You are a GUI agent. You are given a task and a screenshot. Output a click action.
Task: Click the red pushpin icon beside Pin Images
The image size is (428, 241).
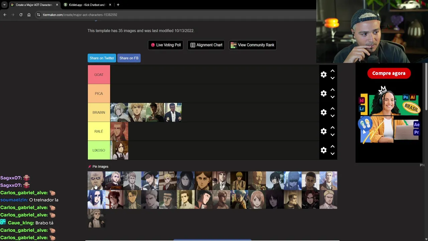[89, 166]
